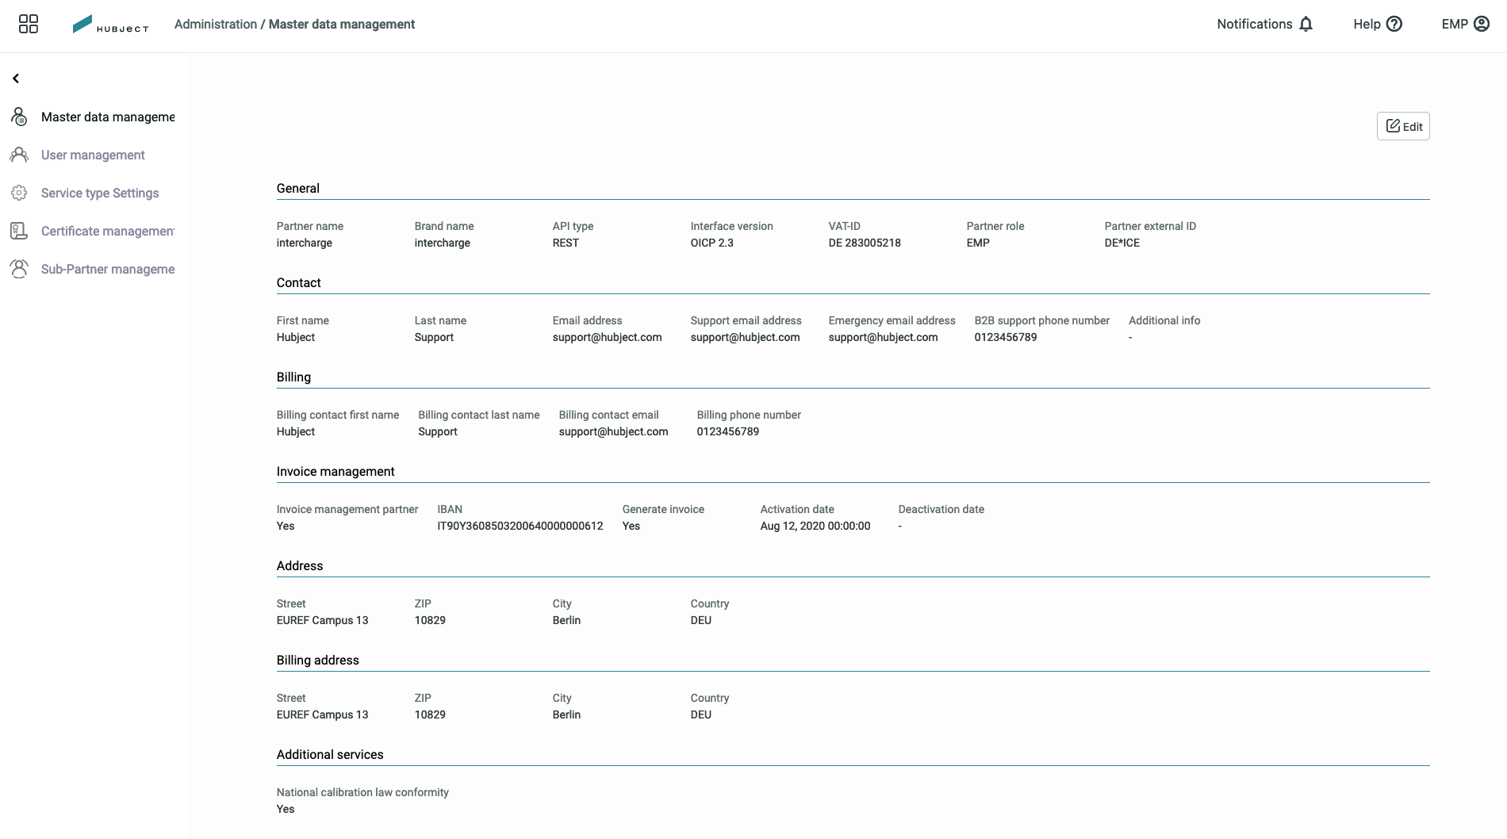
Task: Select the Activation date Aug 12, 2020
Action: [x=815, y=526]
